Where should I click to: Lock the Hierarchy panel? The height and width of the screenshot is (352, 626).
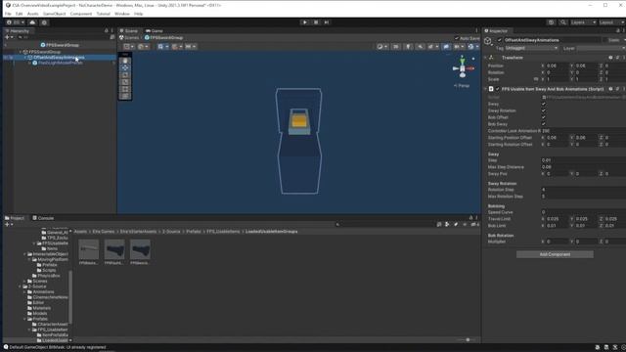pos(107,30)
